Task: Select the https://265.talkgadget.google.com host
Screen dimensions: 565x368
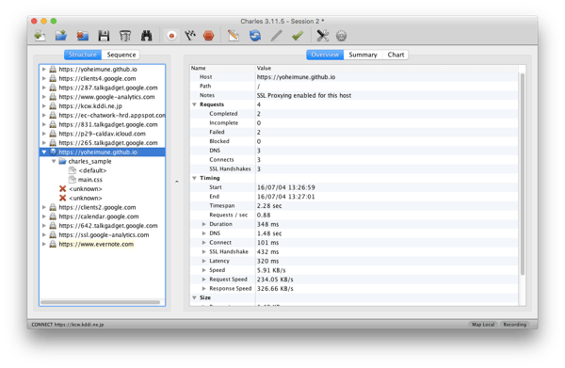Action: (x=108, y=143)
